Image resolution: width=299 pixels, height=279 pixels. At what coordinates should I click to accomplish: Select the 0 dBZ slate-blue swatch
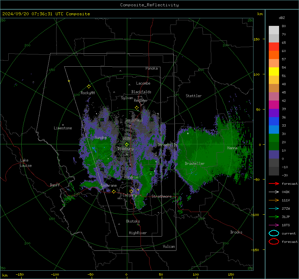pyautogui.click(x=274, y=155)
